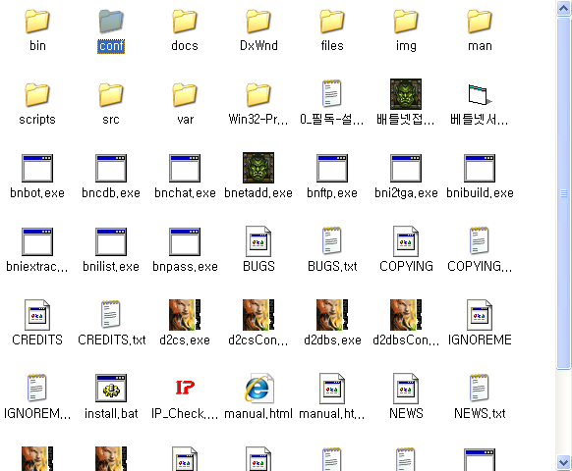Select d2dbsCon... executable icon
The image size is (572, 471).
click(406, 315)
